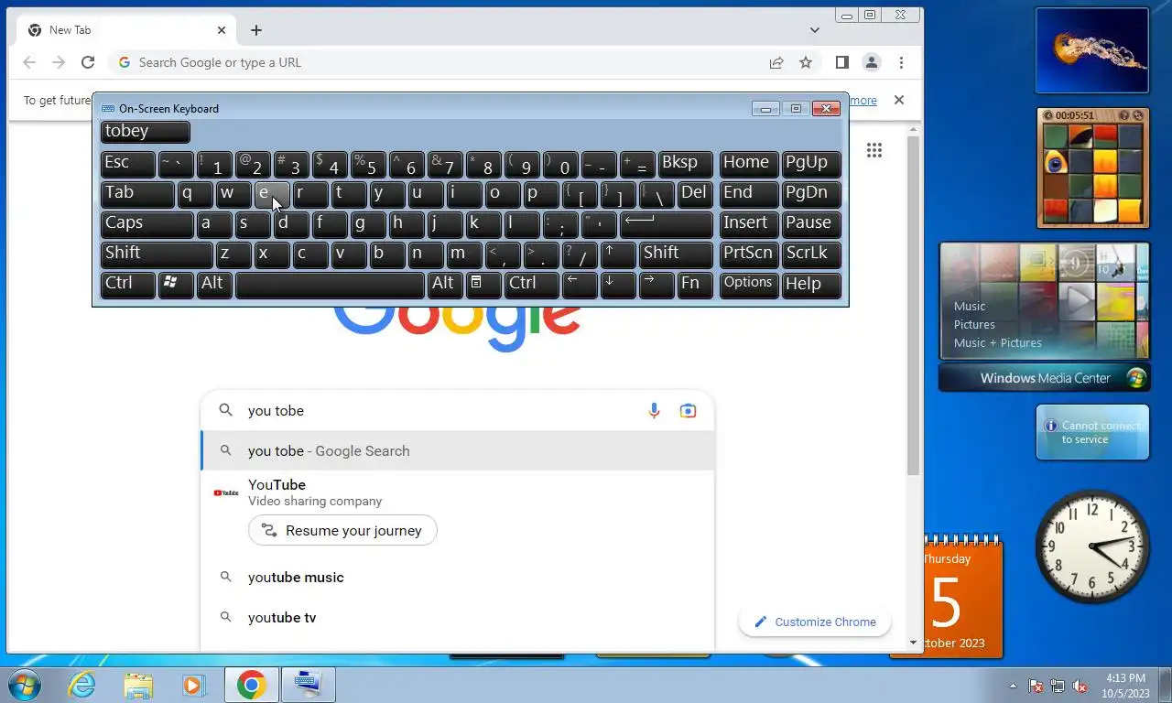Select On-Screen Keyboard taskbar button
Screen dimensions: 1172x703
308,685
